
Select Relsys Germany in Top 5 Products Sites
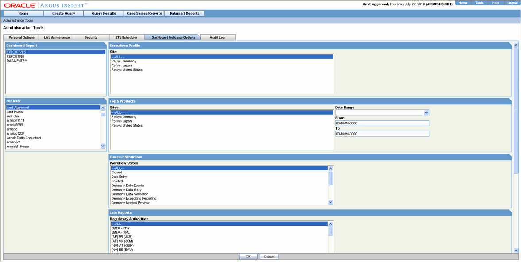(x=222, y=117)
